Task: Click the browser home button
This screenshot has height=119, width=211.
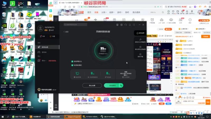Action: pos(70,7)
